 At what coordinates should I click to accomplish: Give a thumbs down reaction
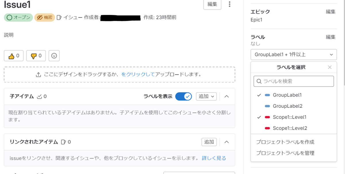35,56
